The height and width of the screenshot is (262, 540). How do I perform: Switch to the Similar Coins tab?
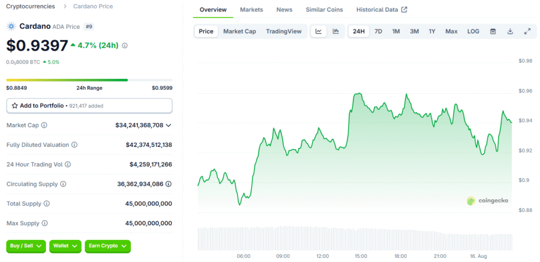coord(324,9)
